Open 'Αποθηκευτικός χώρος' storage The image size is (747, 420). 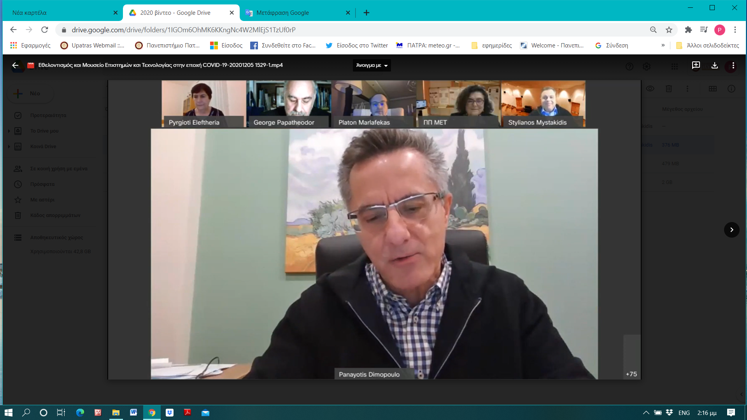point(56,237)
